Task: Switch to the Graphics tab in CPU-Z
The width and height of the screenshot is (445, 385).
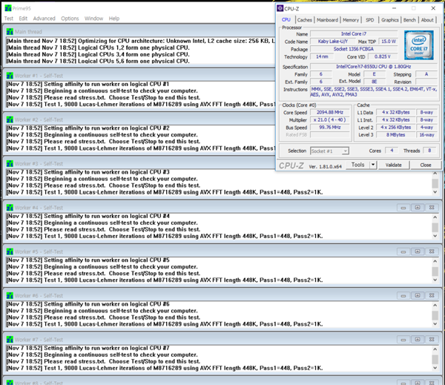Action: pyautogui.click(x=389, y=20)
